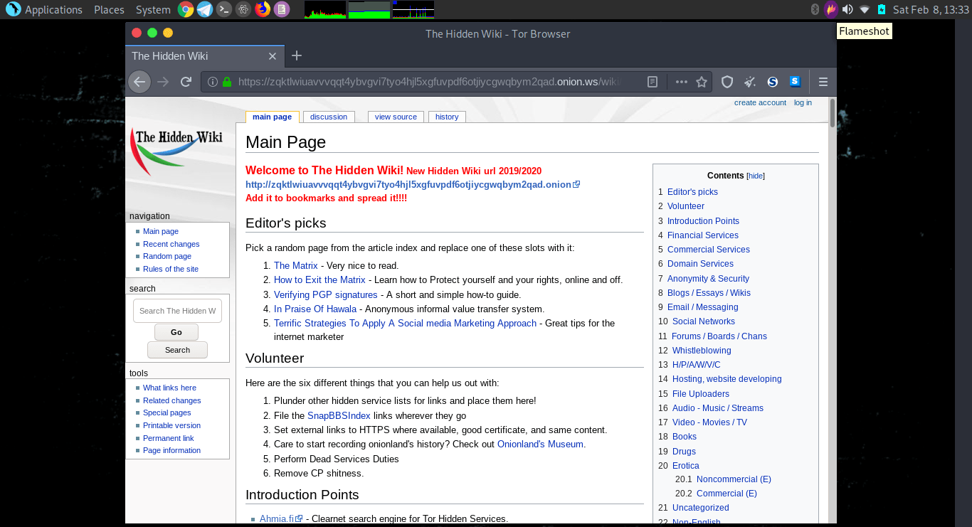Open the Wi-Fi network tray icon
This screenshot has height=527, width=972.
pos(865,9)
